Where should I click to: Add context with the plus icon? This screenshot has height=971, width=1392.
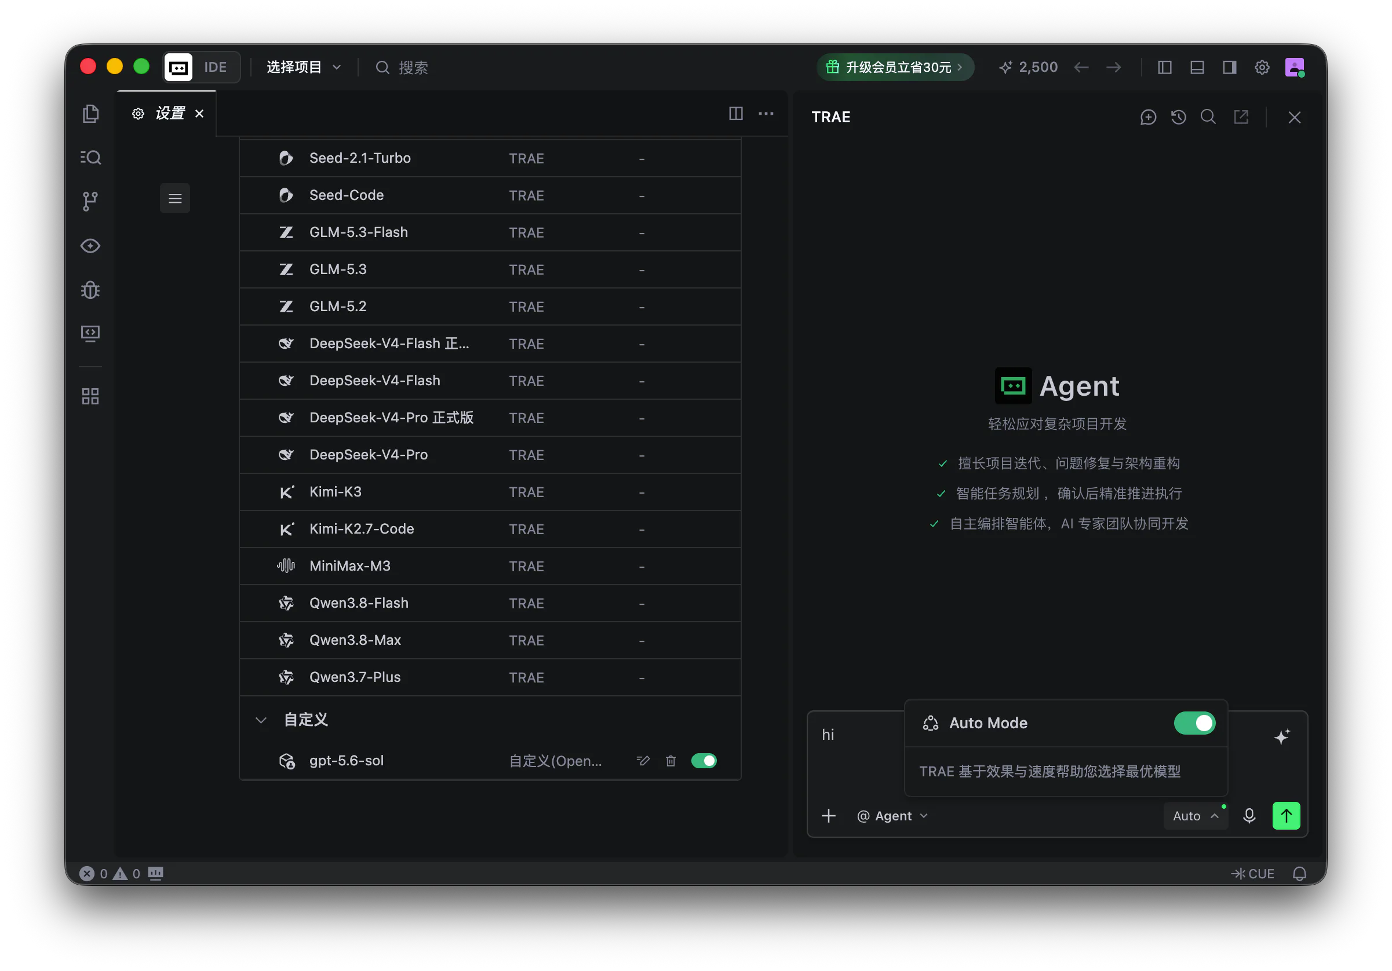828,816
